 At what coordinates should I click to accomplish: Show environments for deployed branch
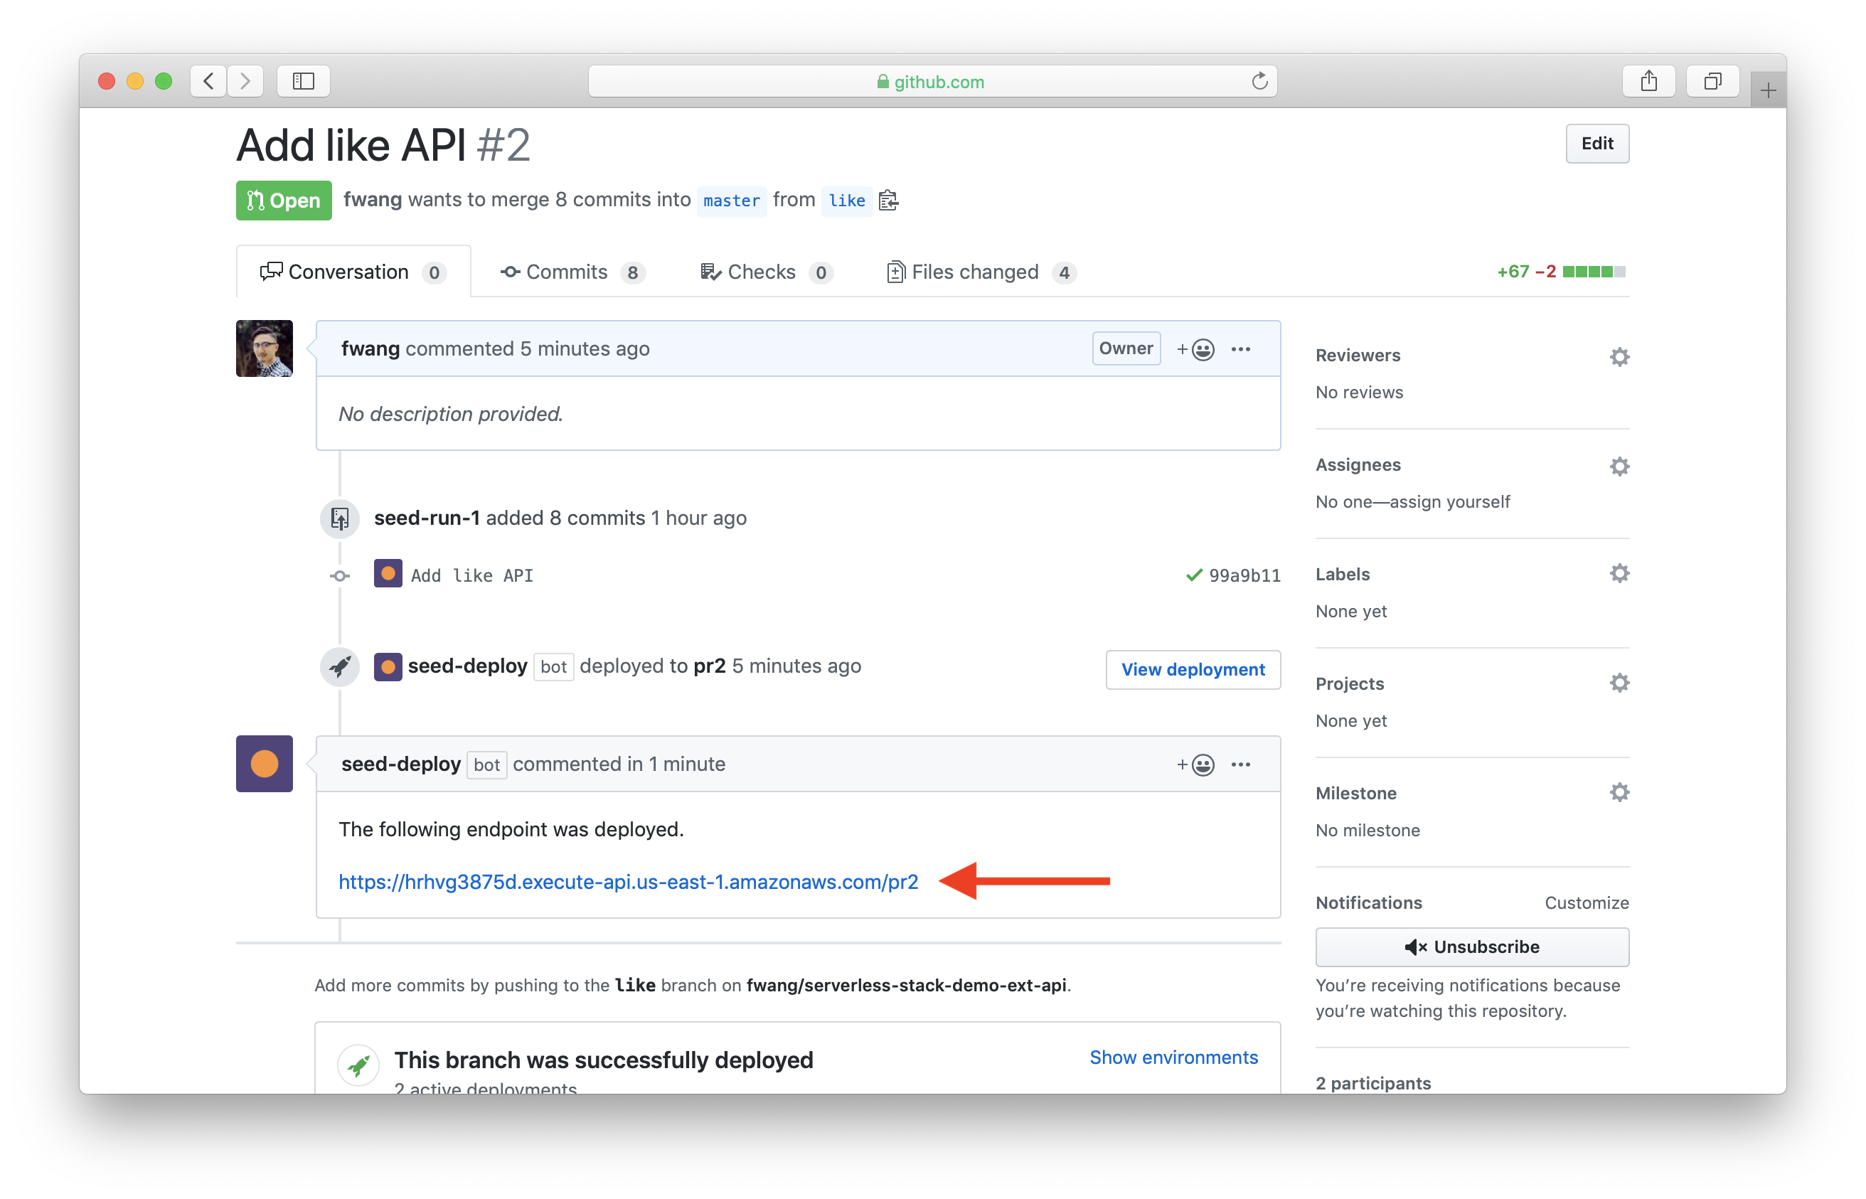point(1173,1057)
